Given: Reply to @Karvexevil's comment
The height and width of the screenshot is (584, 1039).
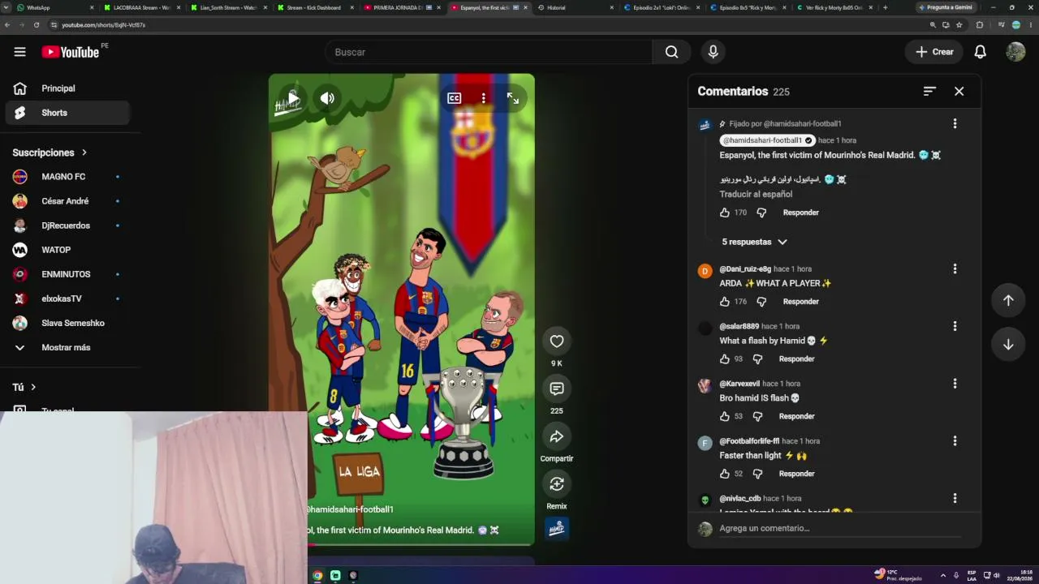Looking at the screenshot, I should pyautogui.click(x=796, y=417).
